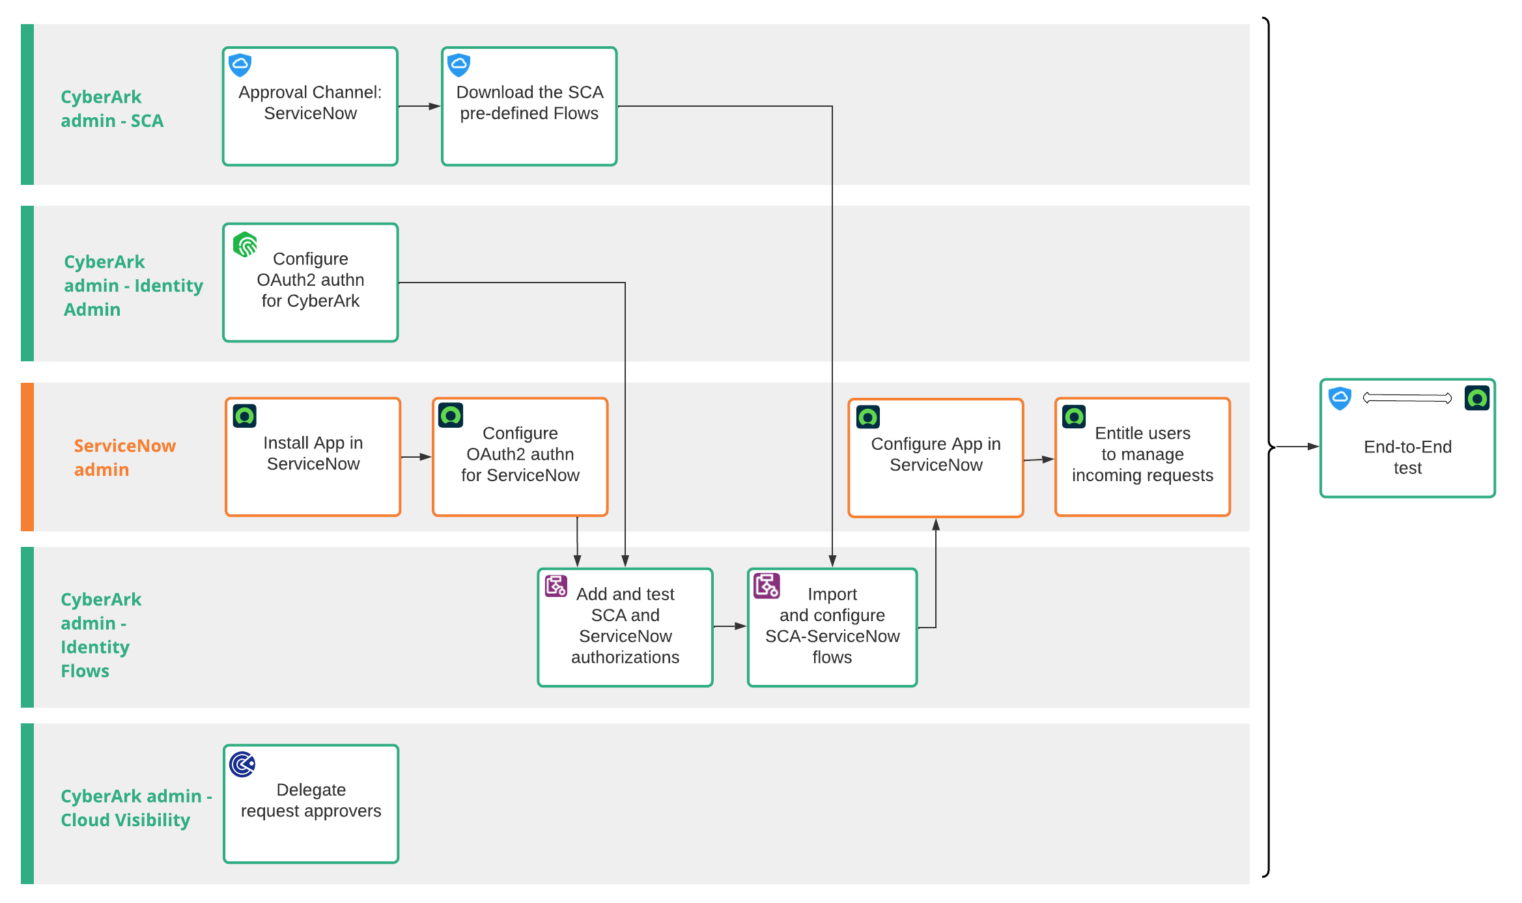Screen dimensions: 1522x903
Task: Select the 'Delegate request approvers' text
Action: [x=311, y=800]
